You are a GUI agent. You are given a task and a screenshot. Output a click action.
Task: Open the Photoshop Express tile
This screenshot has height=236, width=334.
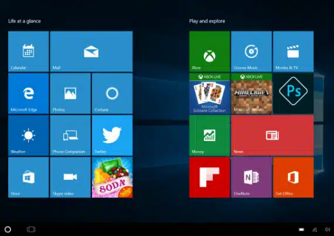[293, 93]
